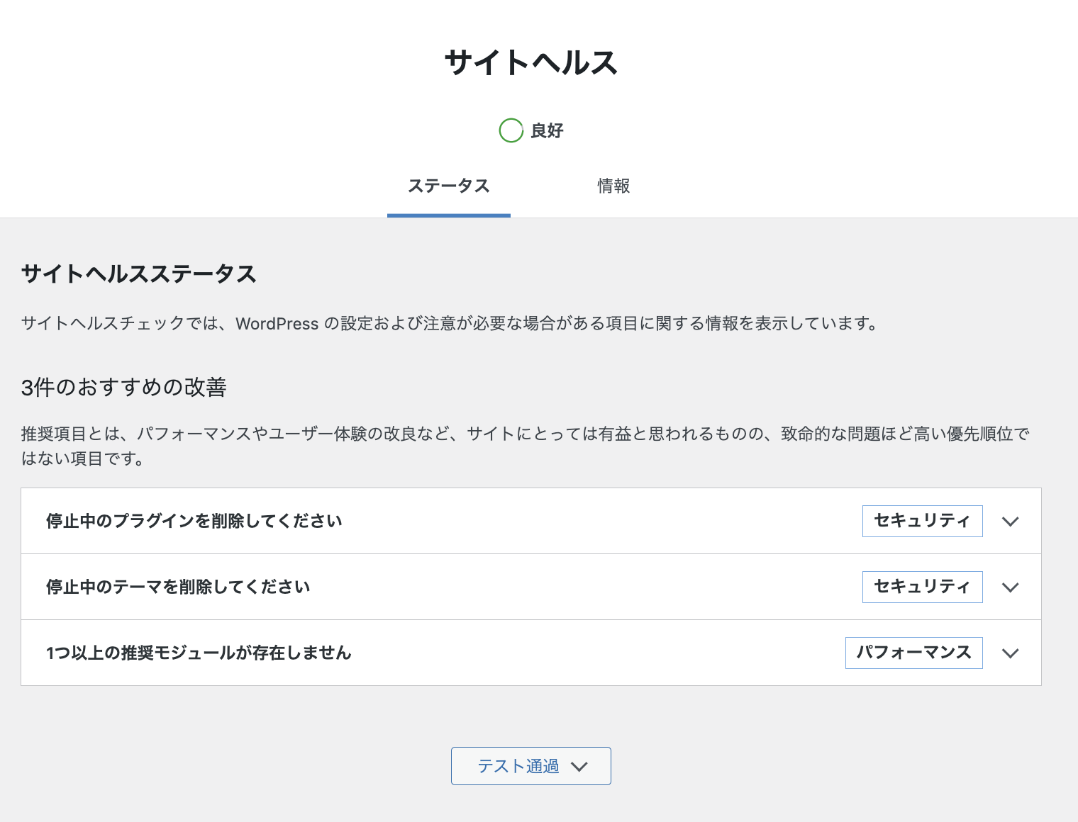
Task: Expand the 停止中のプラグインを削除してください row chevron
Action: pos(1010,522)
